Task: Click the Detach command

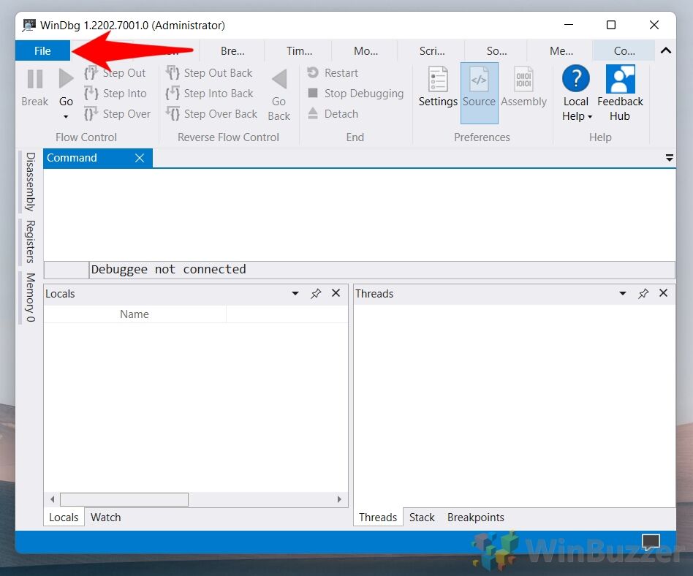Action: point(333,113)
